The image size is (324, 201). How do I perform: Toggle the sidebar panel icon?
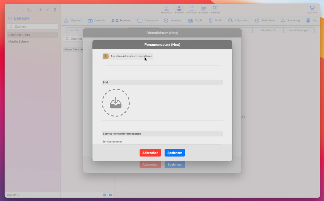30,10
